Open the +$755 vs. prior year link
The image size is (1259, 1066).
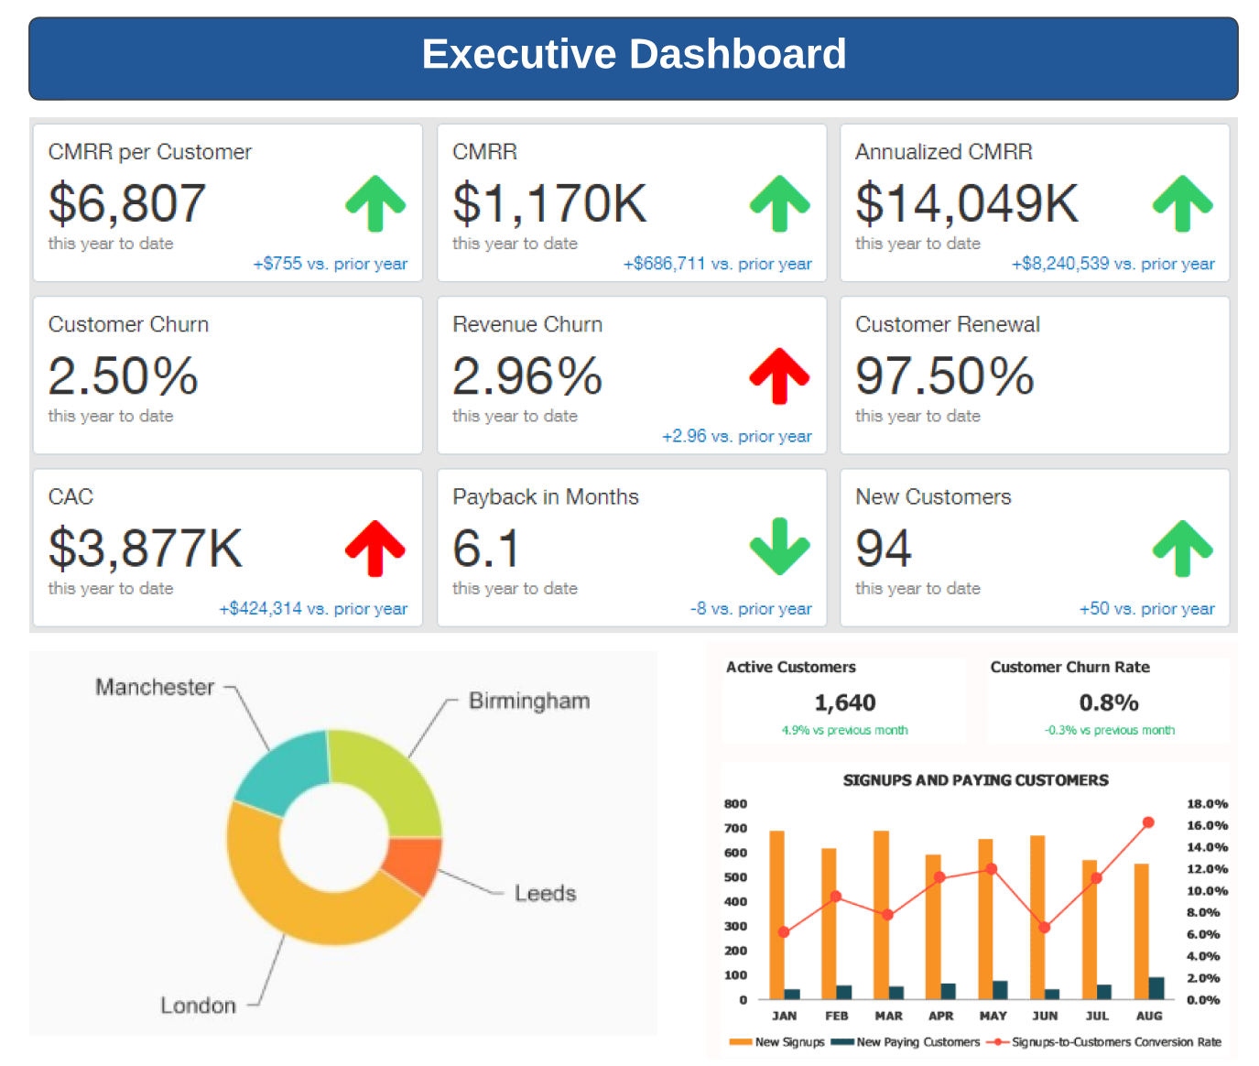(x=330, y=263)
